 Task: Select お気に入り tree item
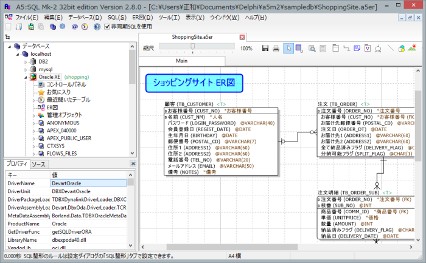tap(58, 92)
